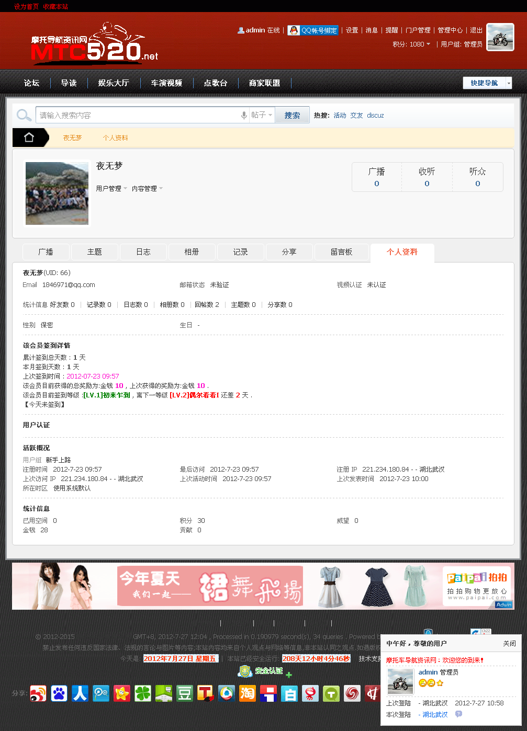Click the home icon in breadcrumb bar
Screen dimensions: 527x731
click(x=29, y=138)
